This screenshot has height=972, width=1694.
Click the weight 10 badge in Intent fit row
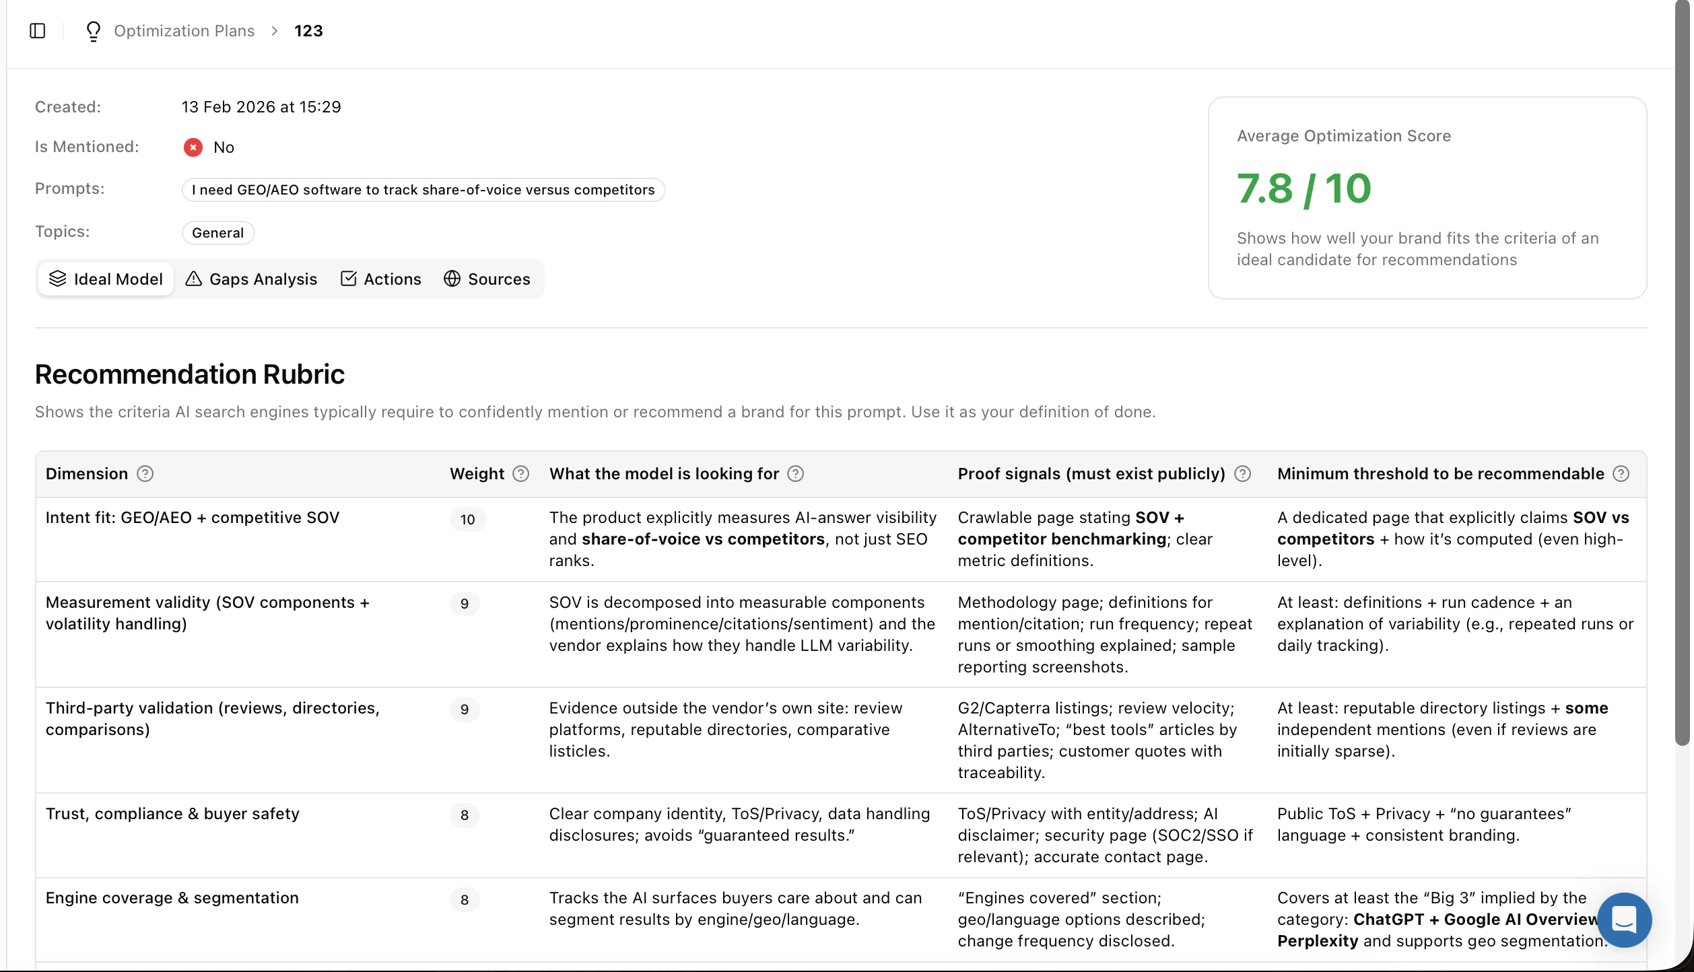(x=467, y=520)
